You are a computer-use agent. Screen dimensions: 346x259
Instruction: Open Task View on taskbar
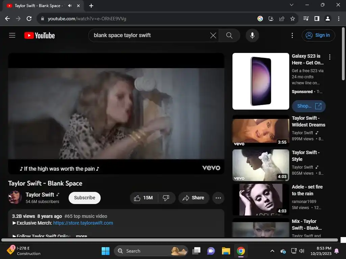coord(196,251)
